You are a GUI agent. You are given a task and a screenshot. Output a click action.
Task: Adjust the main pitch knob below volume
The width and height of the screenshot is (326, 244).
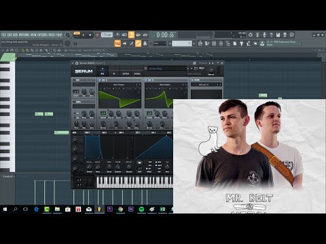pos(67,43)
